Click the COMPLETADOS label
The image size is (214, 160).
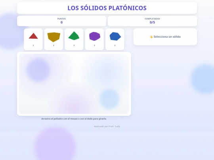pyautogui.click(x=152, y=19)
